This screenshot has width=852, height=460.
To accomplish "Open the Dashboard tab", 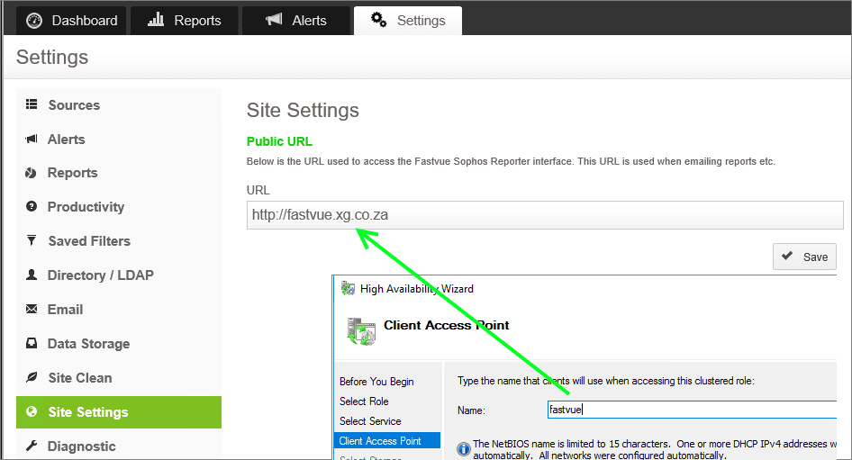I will (71, 21).
